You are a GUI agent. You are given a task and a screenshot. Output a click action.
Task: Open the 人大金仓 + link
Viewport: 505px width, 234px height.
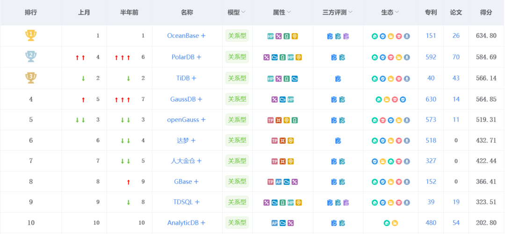(187, 161)
